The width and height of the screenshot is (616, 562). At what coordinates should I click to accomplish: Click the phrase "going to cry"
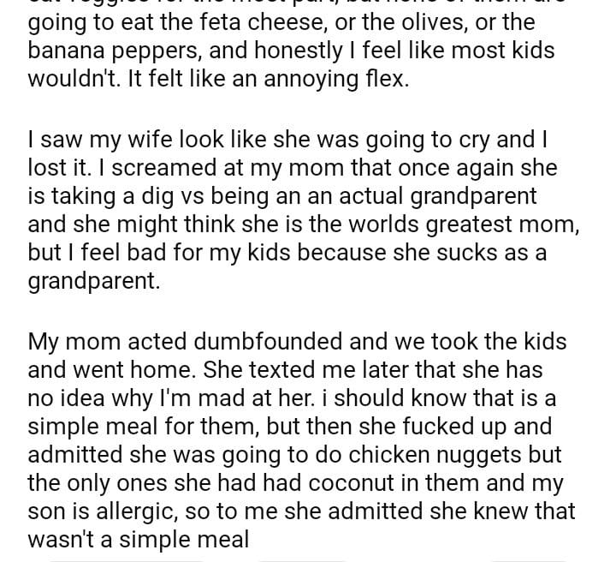(418, 138)
